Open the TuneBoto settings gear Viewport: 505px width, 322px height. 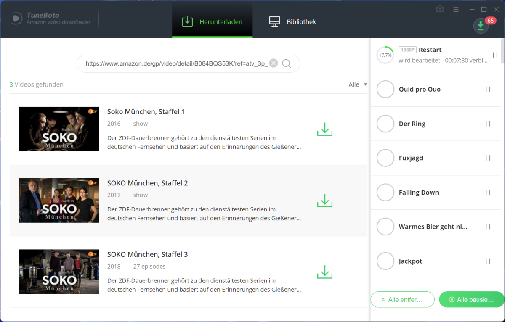coord(440,9)
